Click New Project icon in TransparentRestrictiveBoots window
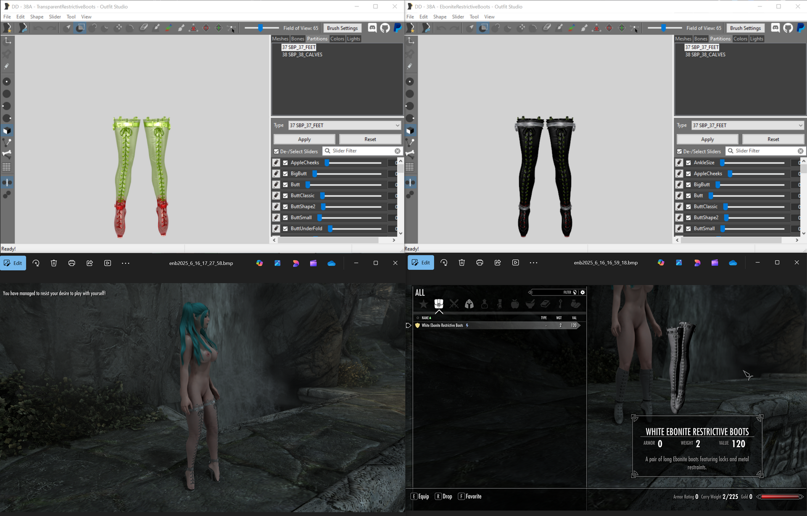This screenshot has height=516, width=807. tap(8, 28)
